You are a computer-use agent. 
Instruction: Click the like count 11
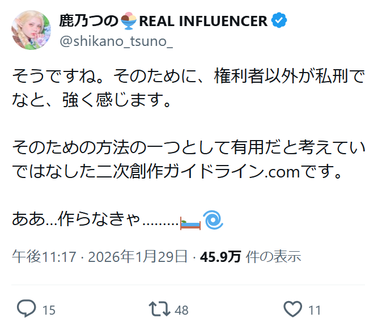[x=315, y=310]
